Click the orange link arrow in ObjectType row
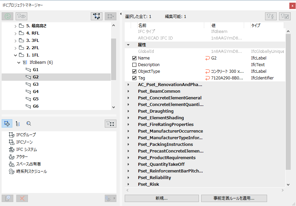Image resolution: width=296 pixels, height=206 pixels. coord(208,71)
